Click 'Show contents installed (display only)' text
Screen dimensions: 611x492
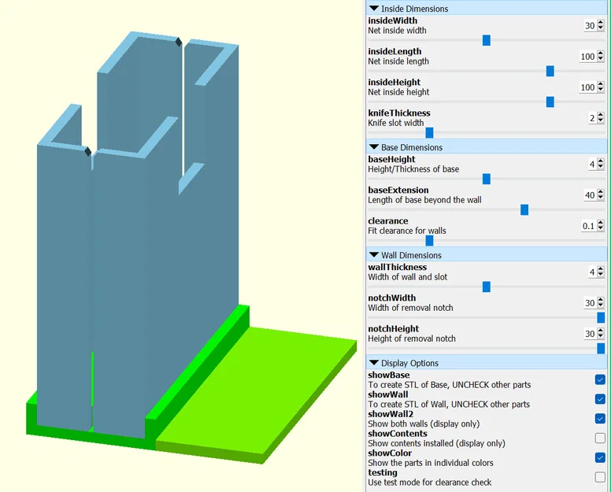[x=437, y=443]
